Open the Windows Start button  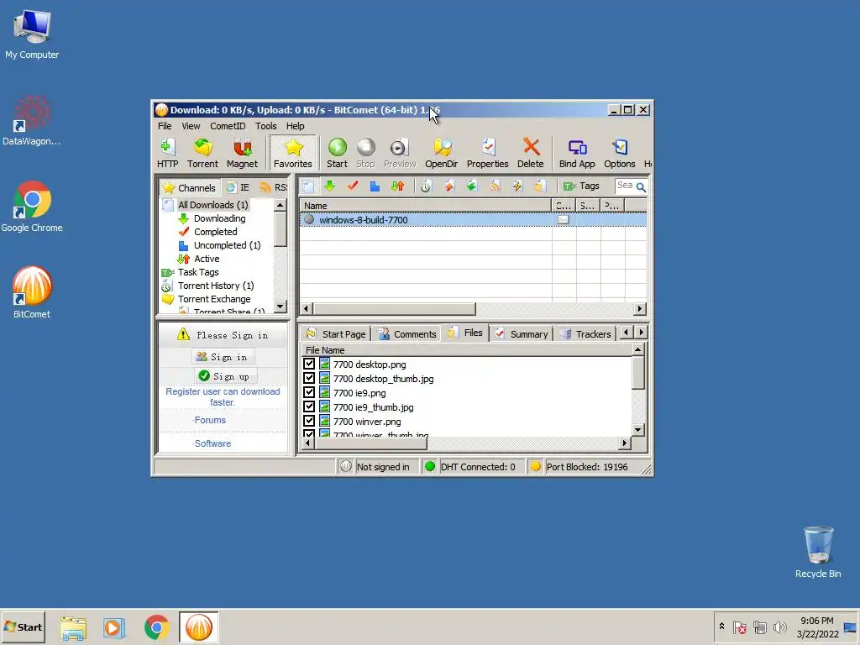coord(23,627)
